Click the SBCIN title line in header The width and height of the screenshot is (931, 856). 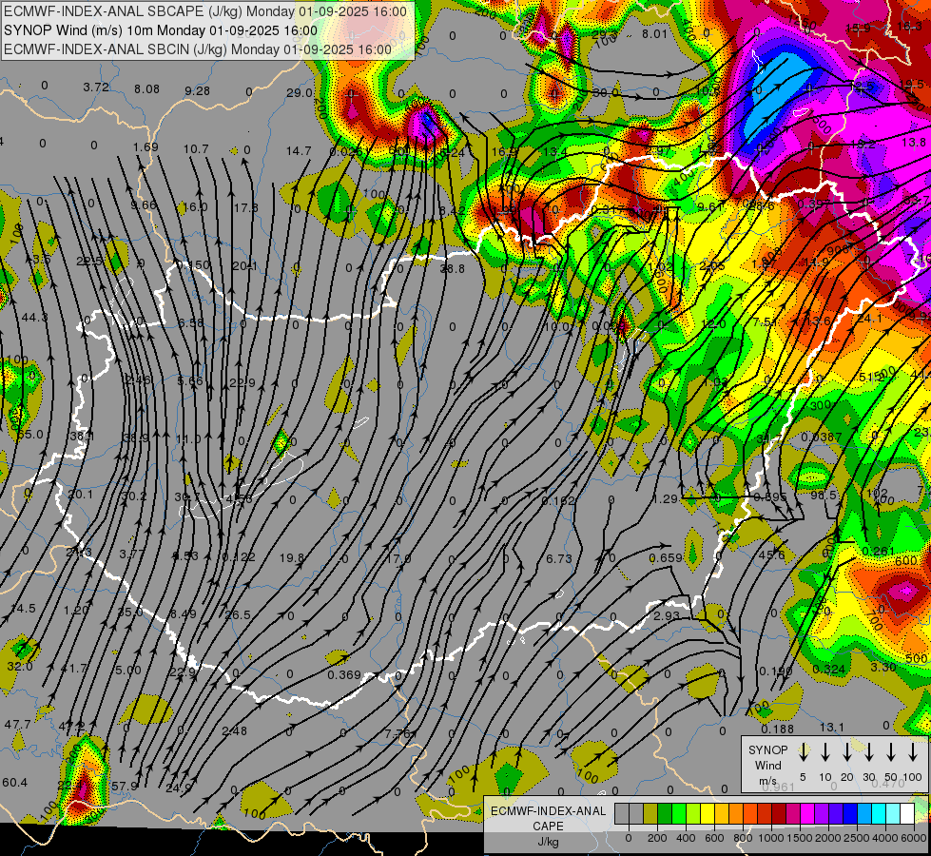198,49
